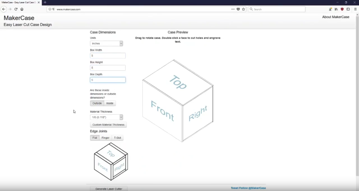
Task: Follow @MakerCase link
Action: tap(252, 188)
